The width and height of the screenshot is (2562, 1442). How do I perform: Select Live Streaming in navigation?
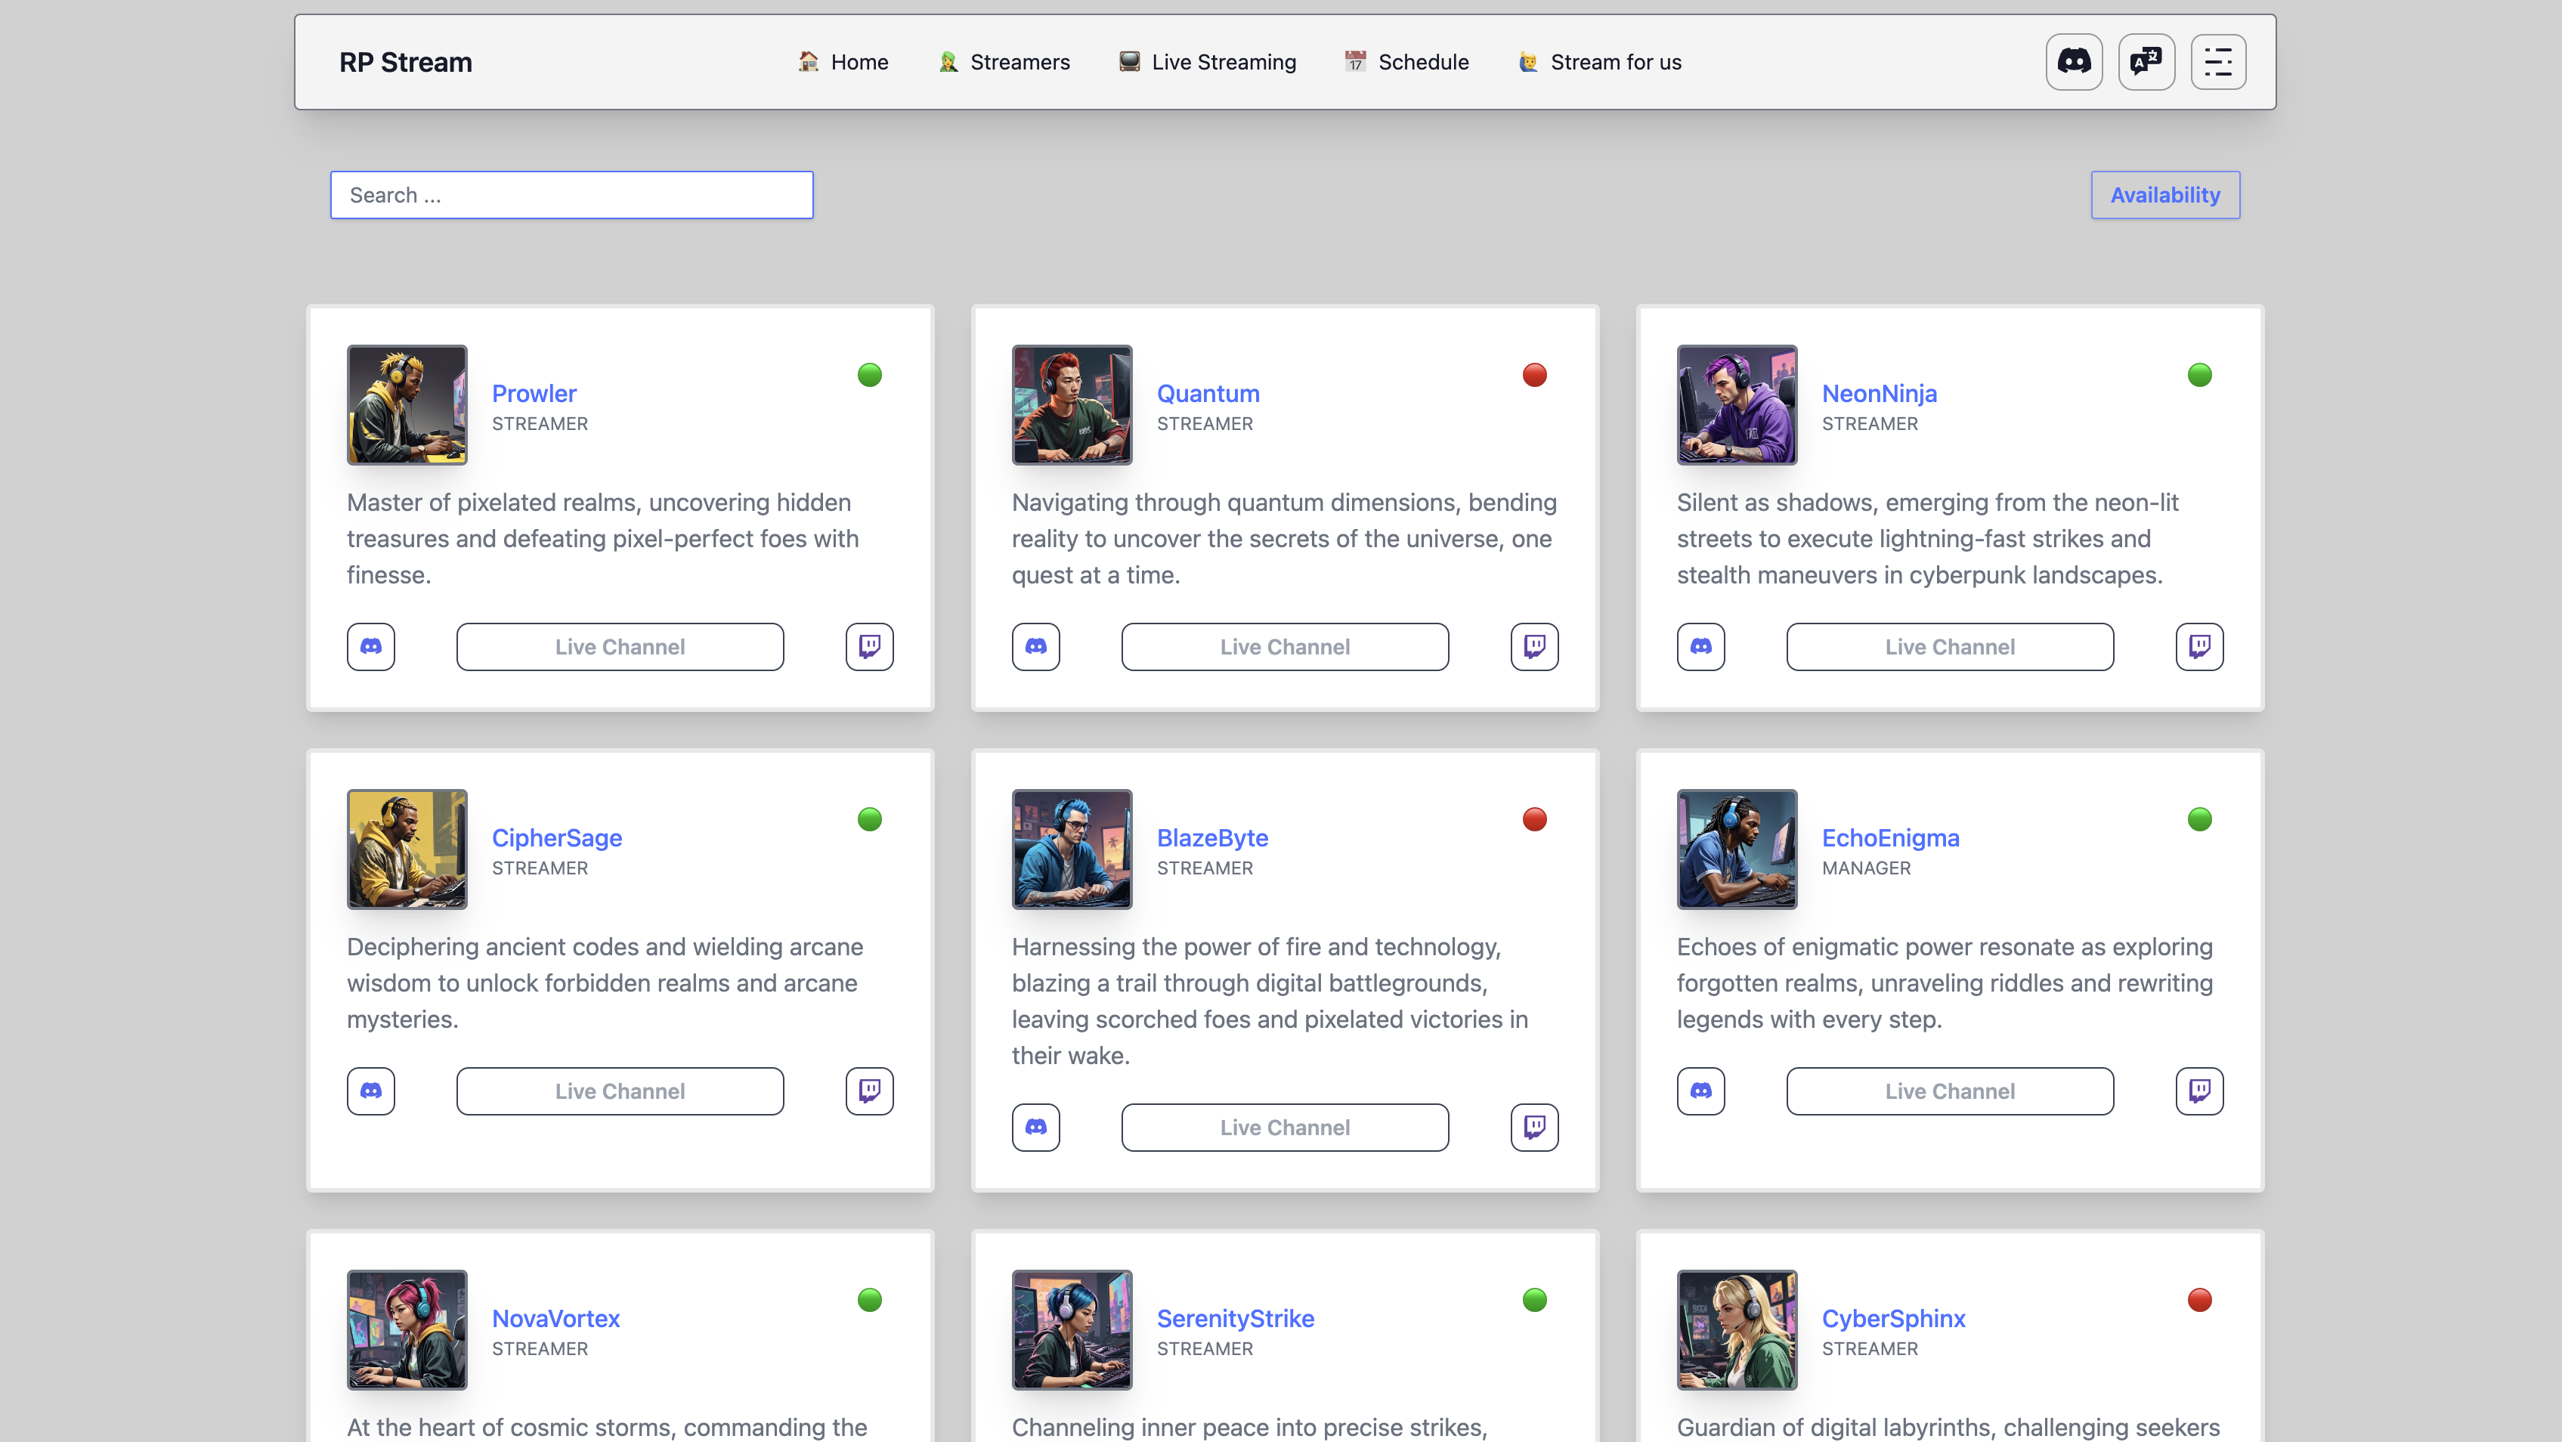point(1208,62)
